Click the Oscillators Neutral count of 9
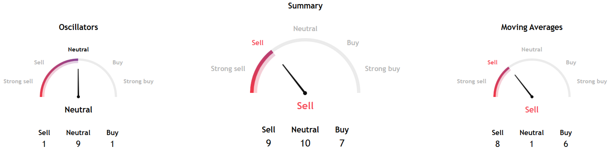Screen dimensions: 613x158 [78, 144]
